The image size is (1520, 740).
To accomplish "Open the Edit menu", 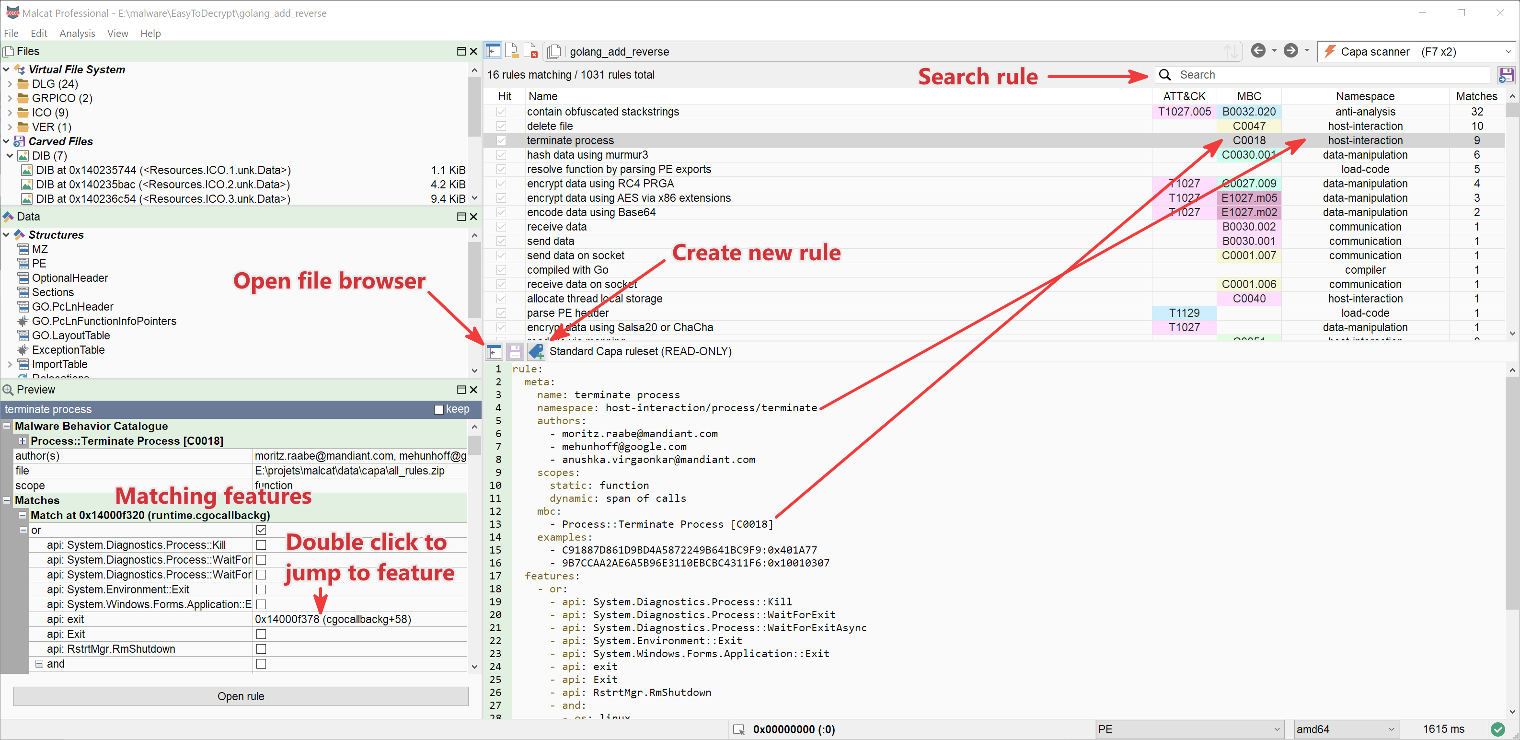I will pyautogui.click(x=39, y=33).
